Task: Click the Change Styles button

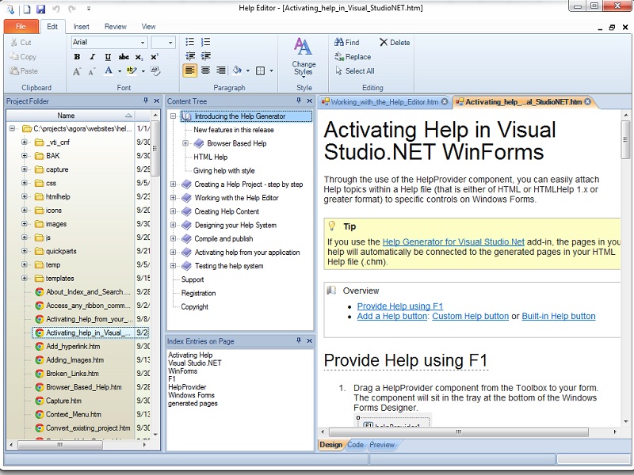Action: point(304,55)
